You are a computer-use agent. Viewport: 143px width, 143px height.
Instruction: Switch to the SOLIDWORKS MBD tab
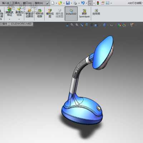pos(21,24)
